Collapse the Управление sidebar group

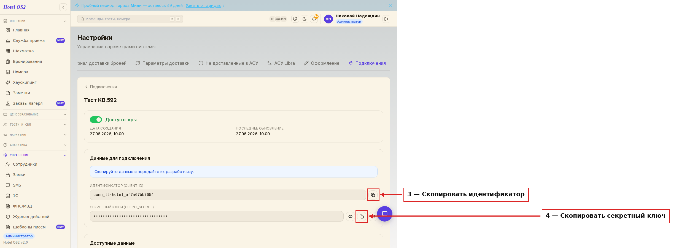[x=35, y=155]
